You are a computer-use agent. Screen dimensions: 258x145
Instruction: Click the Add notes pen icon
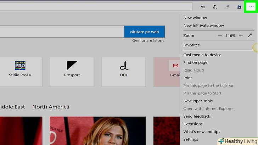point(215,7)
